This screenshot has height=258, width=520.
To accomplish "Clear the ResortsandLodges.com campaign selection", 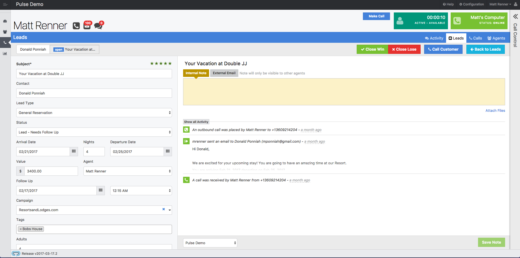I will coord(164,209).
